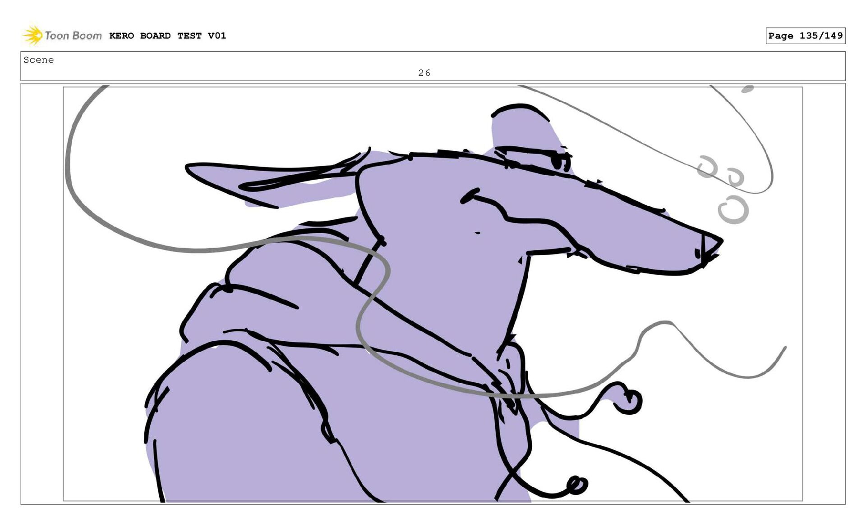Click the character's purple shoulder area
Viewport: 866px width, 525px height.
click(x=235, y=428)
